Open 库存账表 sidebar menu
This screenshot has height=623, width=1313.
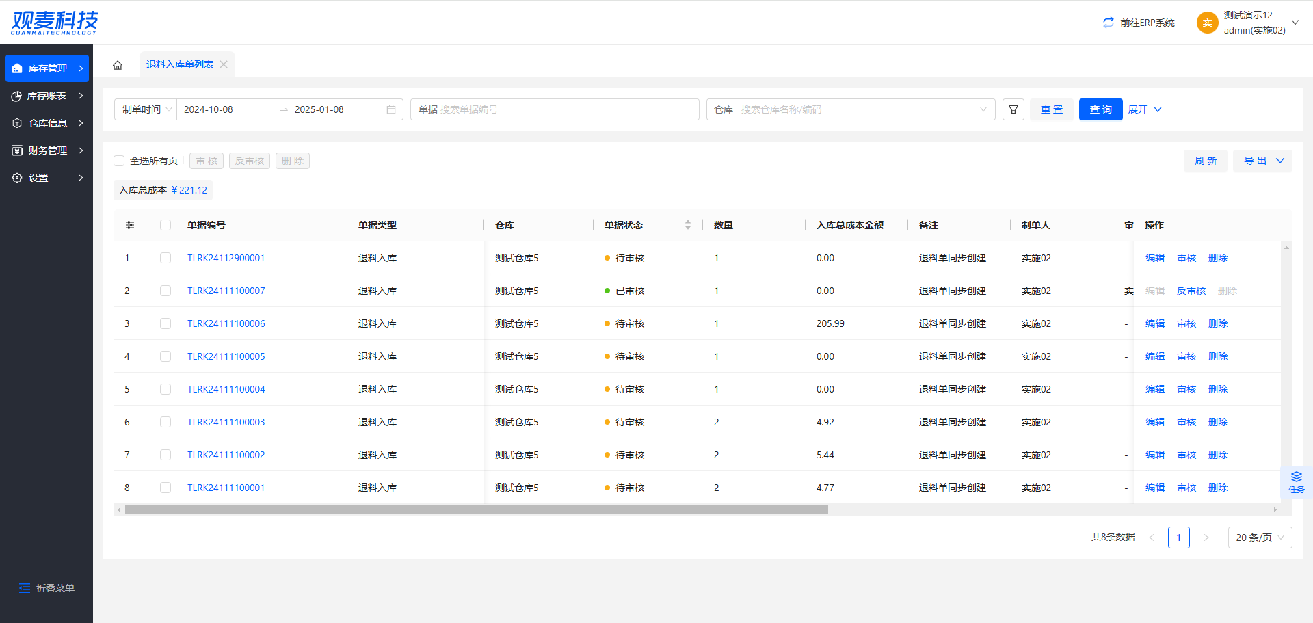pyautogui.click(x=47, y=96)
